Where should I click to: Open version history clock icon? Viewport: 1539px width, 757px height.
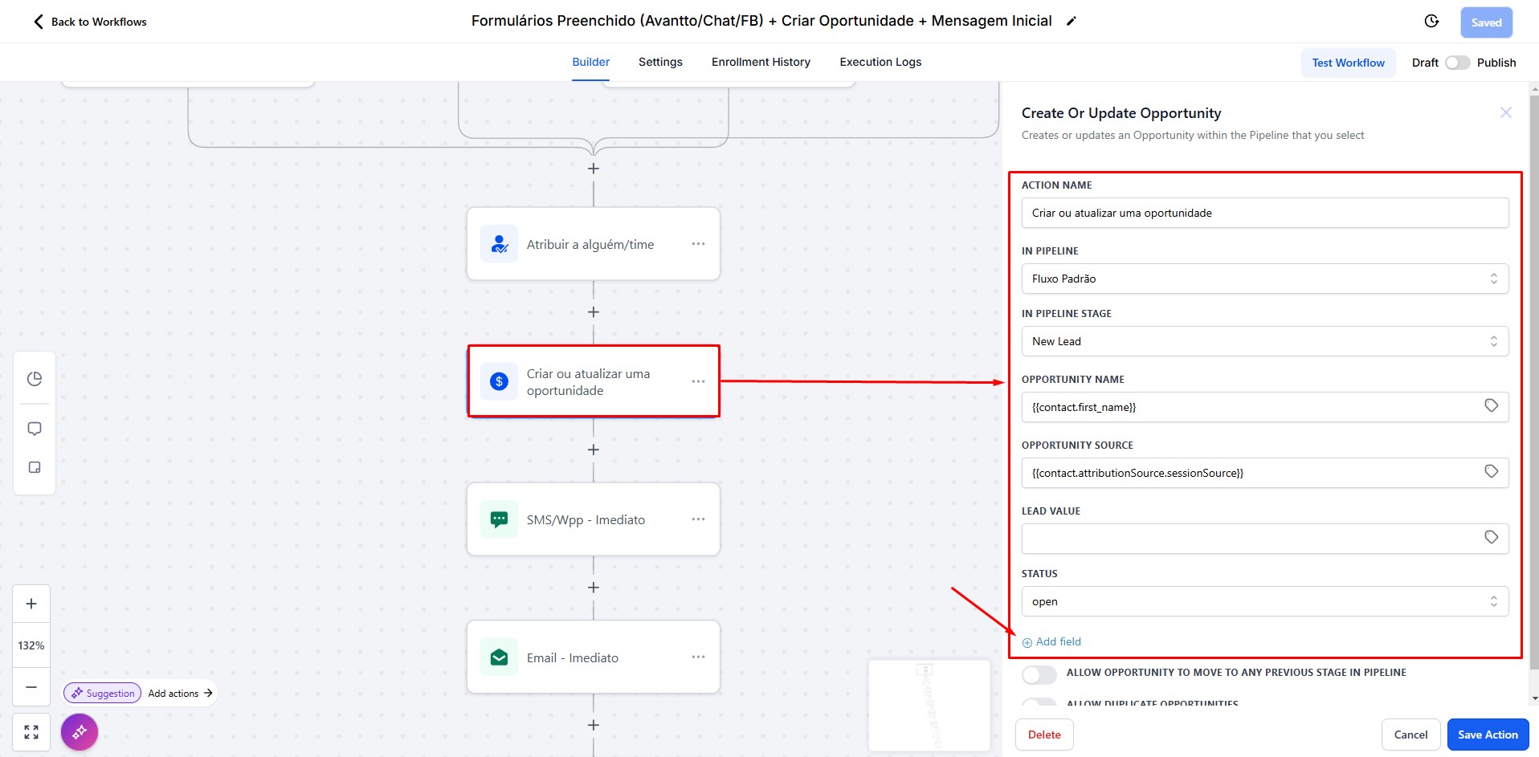(1431, 22)
